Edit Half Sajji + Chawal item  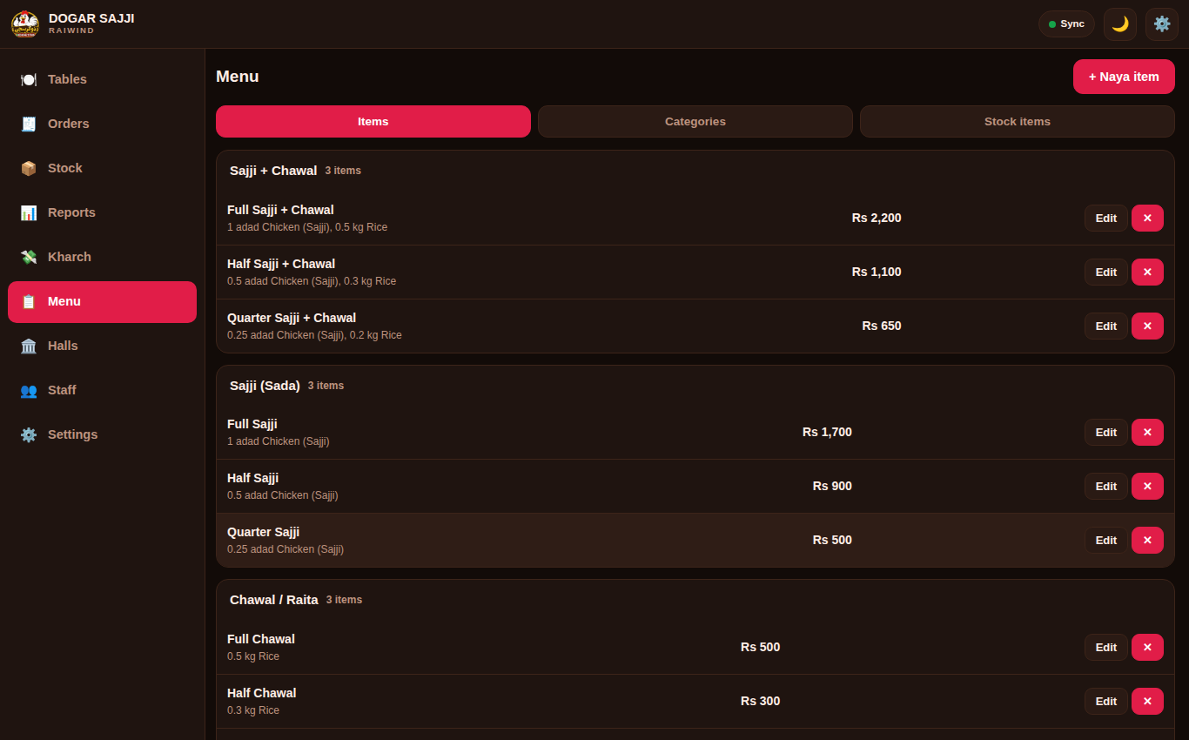1106,272
